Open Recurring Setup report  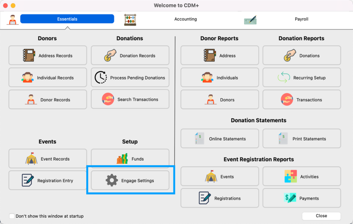[302, 78]
